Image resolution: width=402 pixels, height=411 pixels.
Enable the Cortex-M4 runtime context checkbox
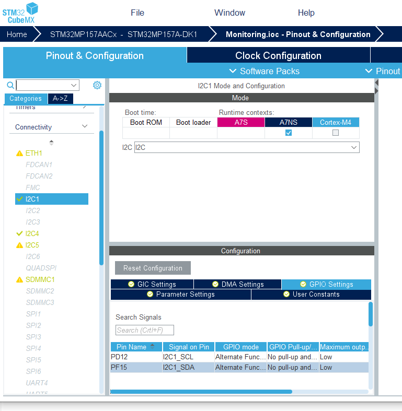pos(336,133)
